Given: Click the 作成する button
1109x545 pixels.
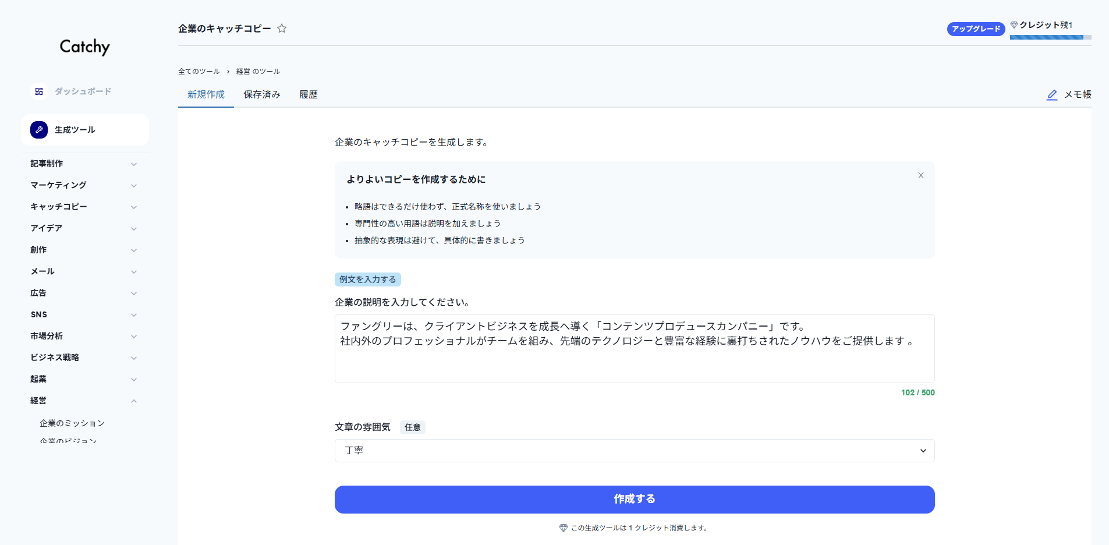Looking at the screenshot, I should tap(635, 500).
